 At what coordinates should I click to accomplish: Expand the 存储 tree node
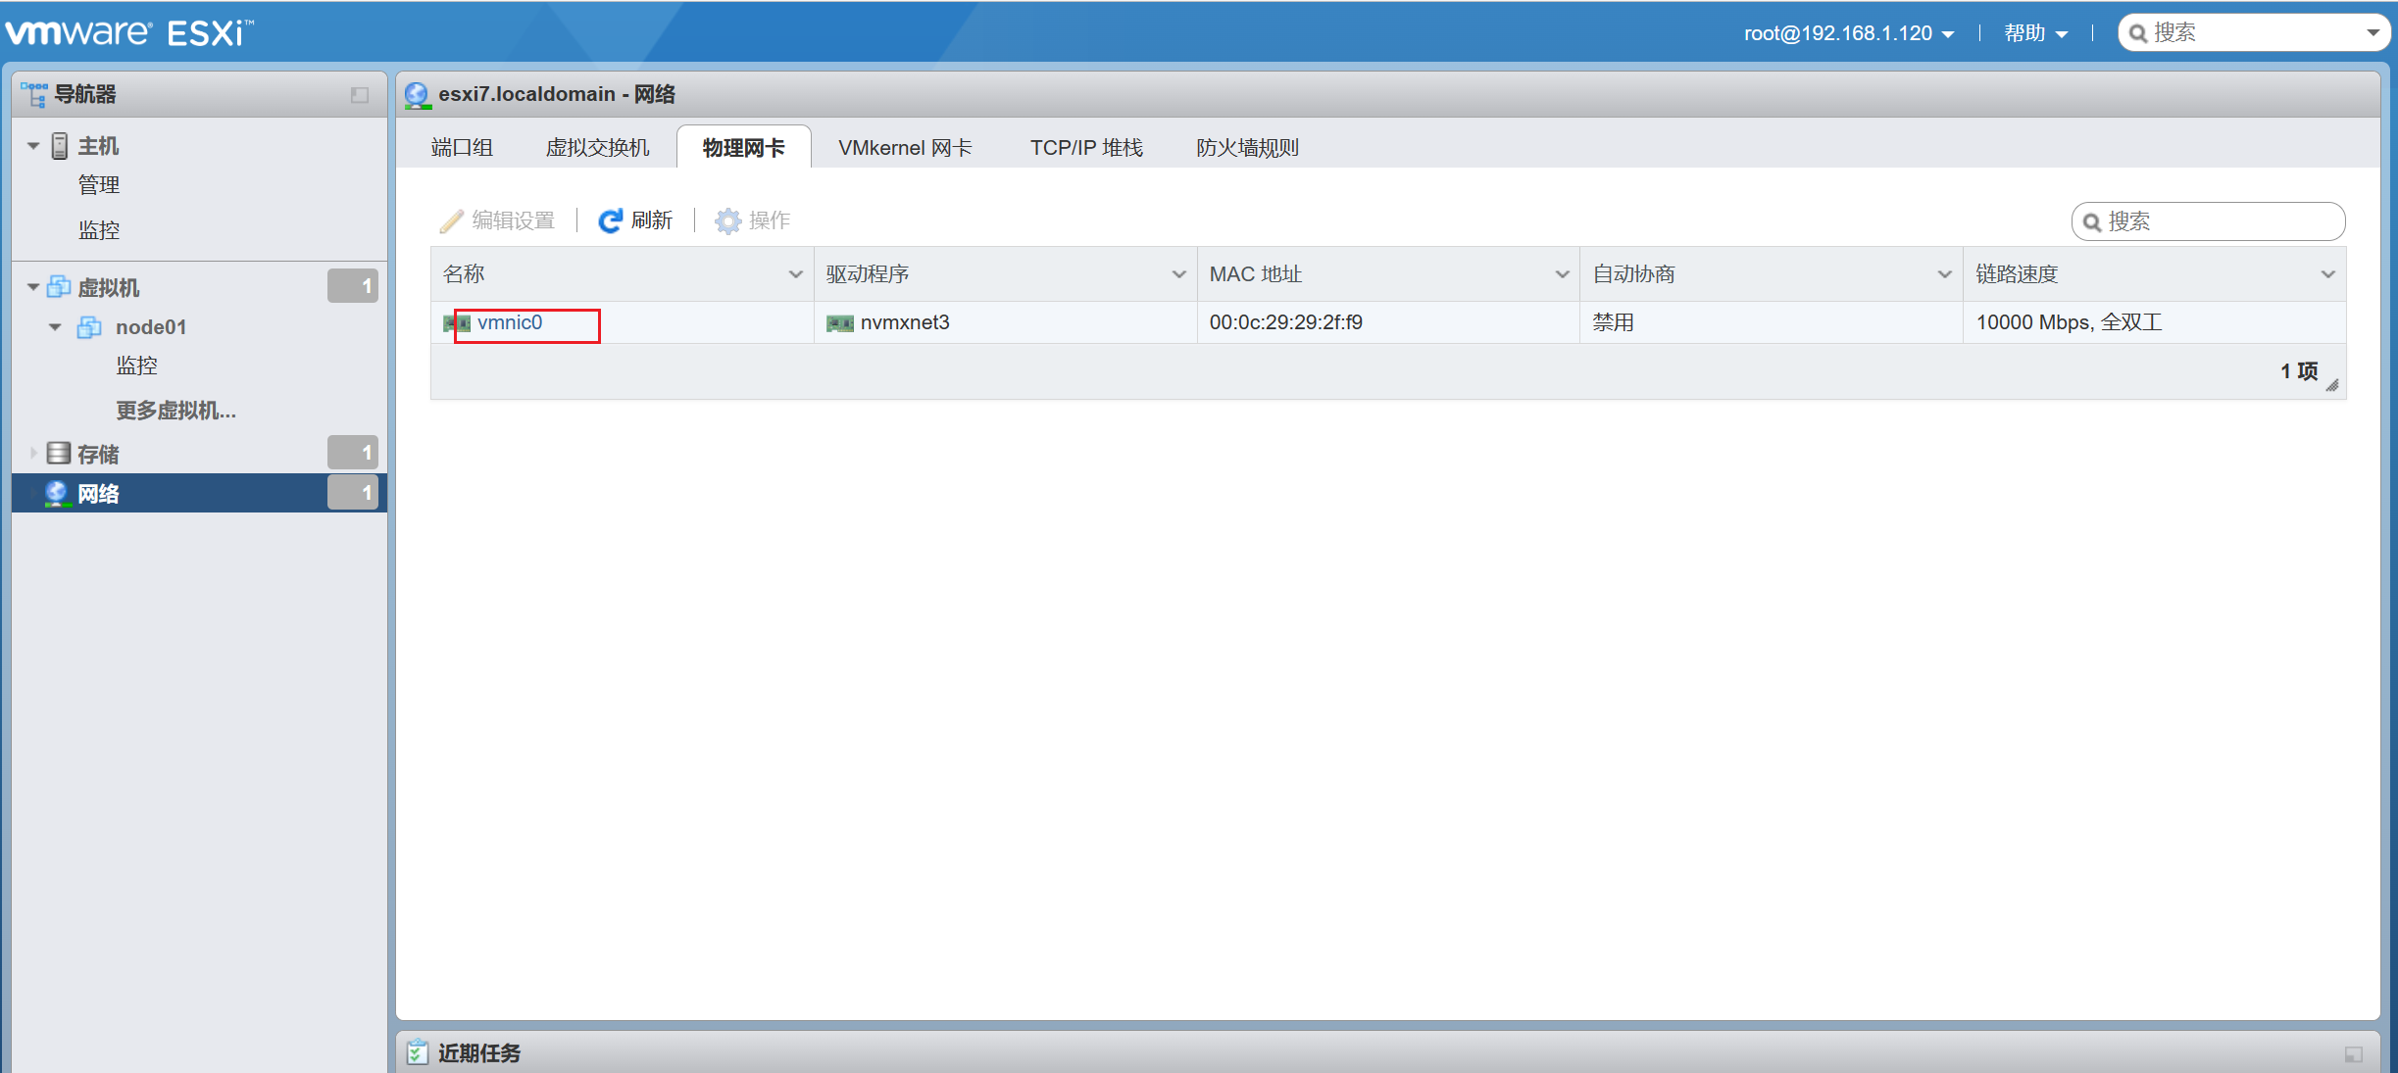coord(33,453)
